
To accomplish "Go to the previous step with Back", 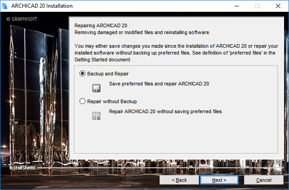I will [x=179, y=180].
